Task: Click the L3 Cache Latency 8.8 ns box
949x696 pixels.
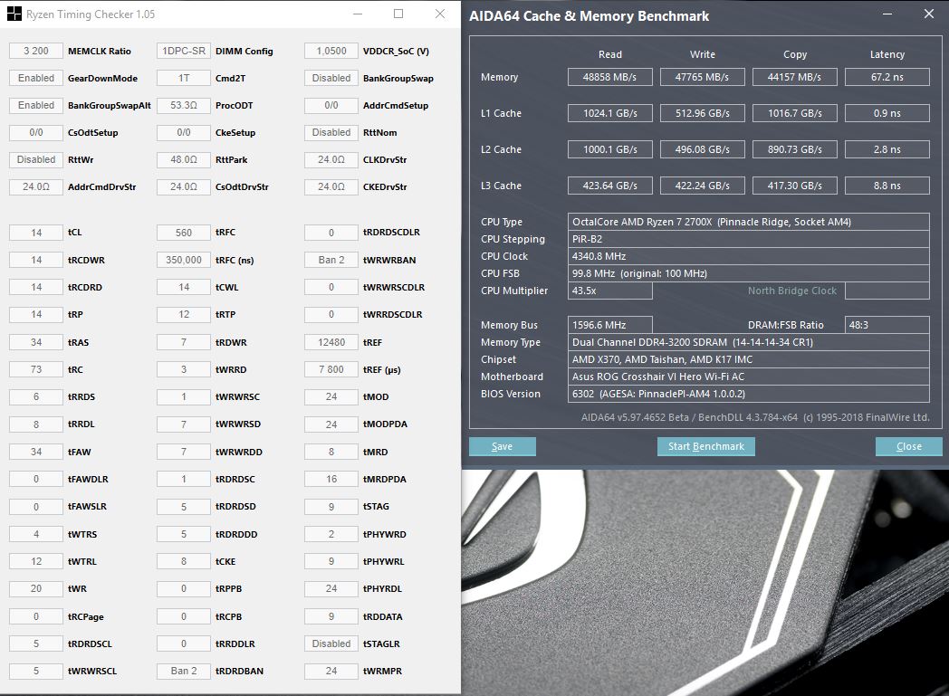Action: 887,186
